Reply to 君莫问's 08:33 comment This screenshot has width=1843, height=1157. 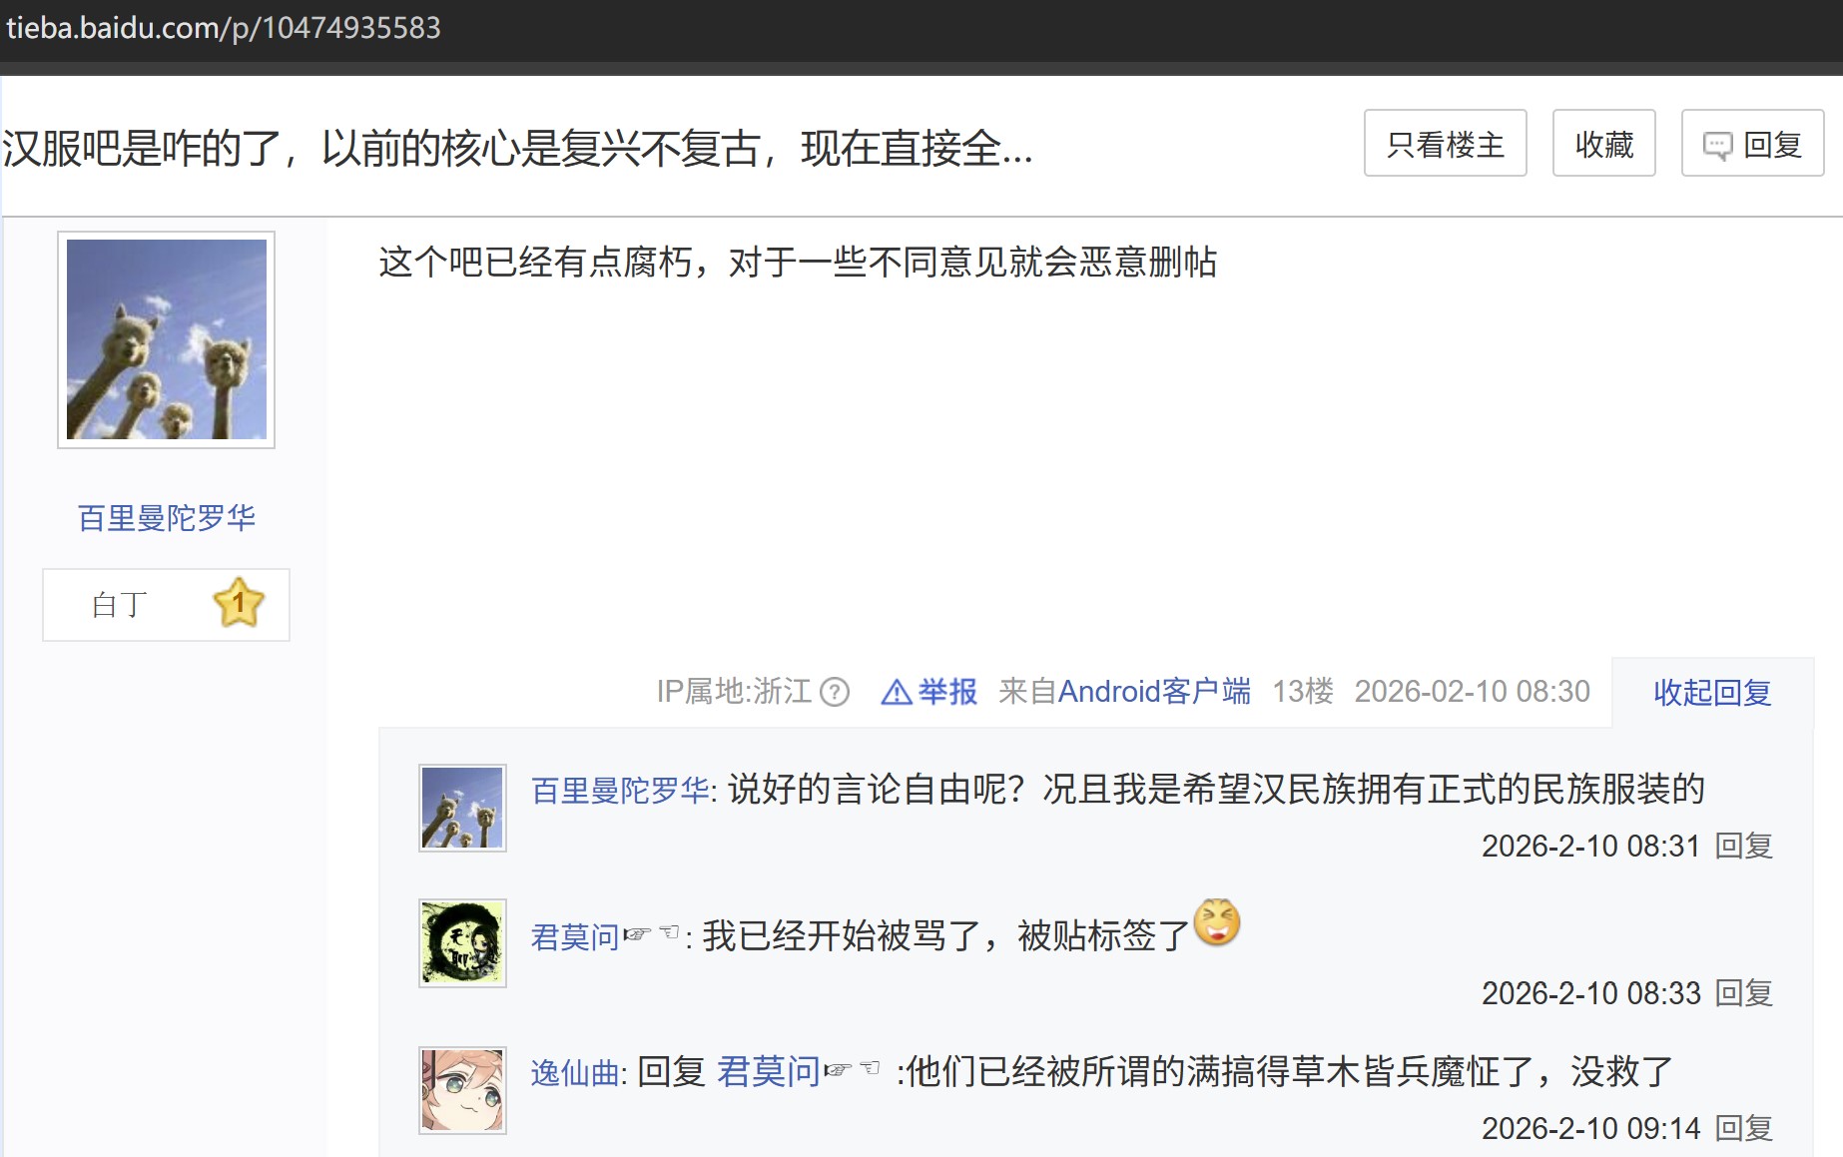click(x=1744, y=993)
